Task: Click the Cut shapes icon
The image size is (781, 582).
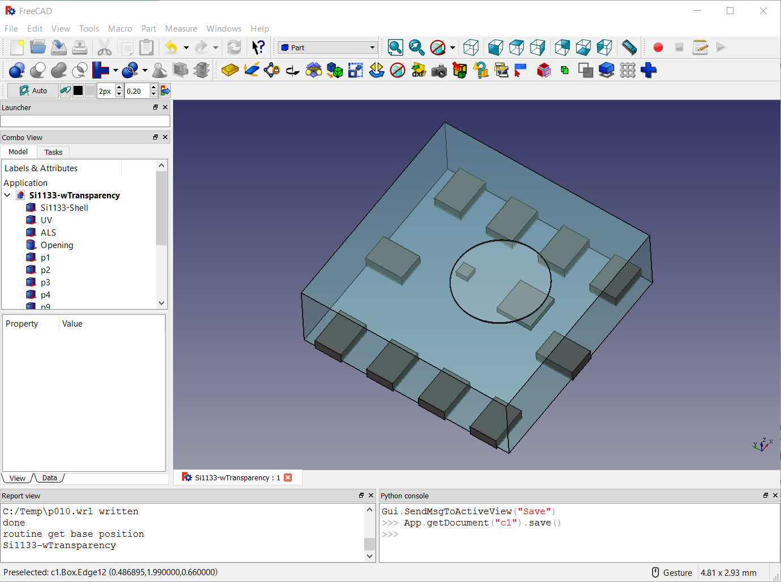Action: pyautogui.click(x=38, y=70)
